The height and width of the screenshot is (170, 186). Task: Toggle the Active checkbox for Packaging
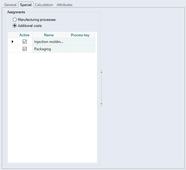tap(25, 49)
